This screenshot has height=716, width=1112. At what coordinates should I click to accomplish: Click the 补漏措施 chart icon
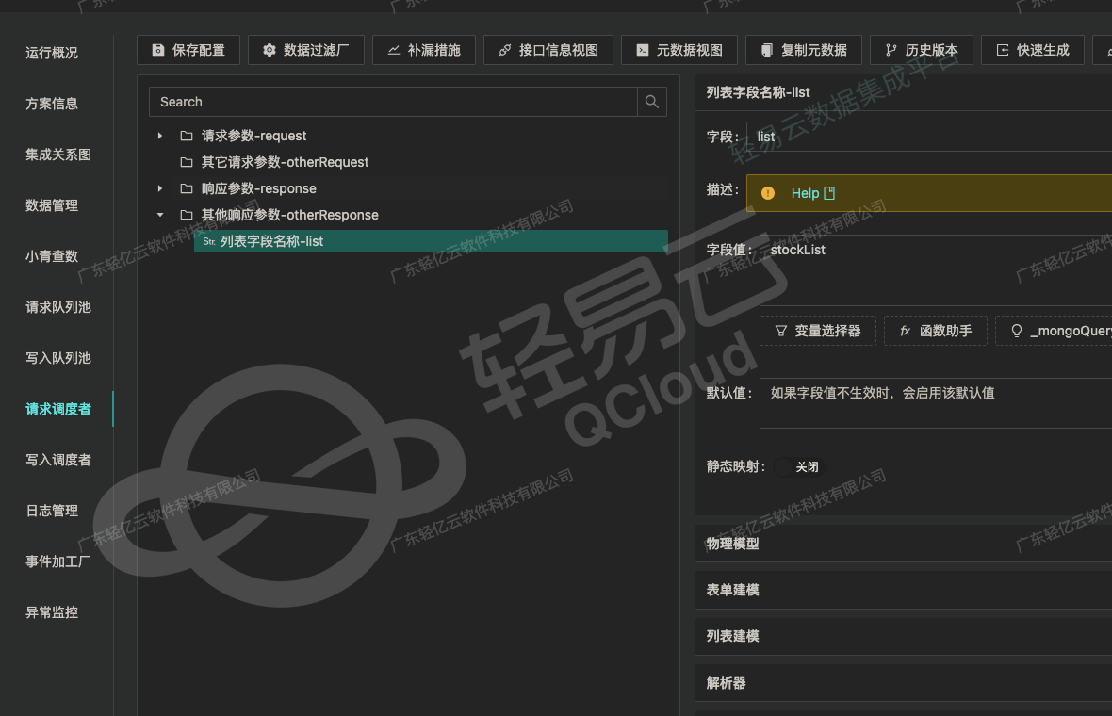(x=394, y=50)
